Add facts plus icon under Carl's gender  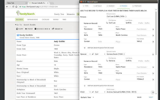tap(85, 48)
